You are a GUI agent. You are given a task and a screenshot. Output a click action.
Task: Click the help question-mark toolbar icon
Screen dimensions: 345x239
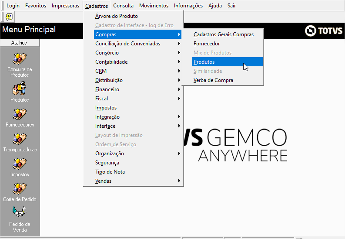tap(9, 17)
